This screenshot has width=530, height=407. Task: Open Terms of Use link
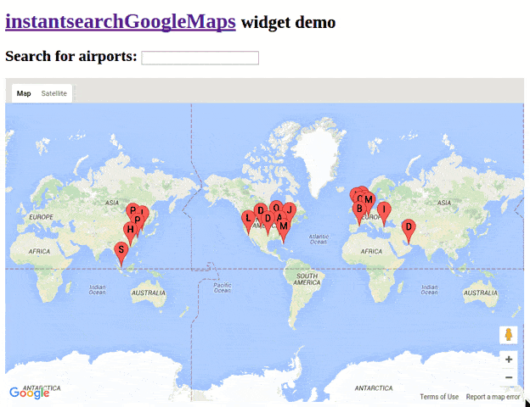[x=439, y=397]
